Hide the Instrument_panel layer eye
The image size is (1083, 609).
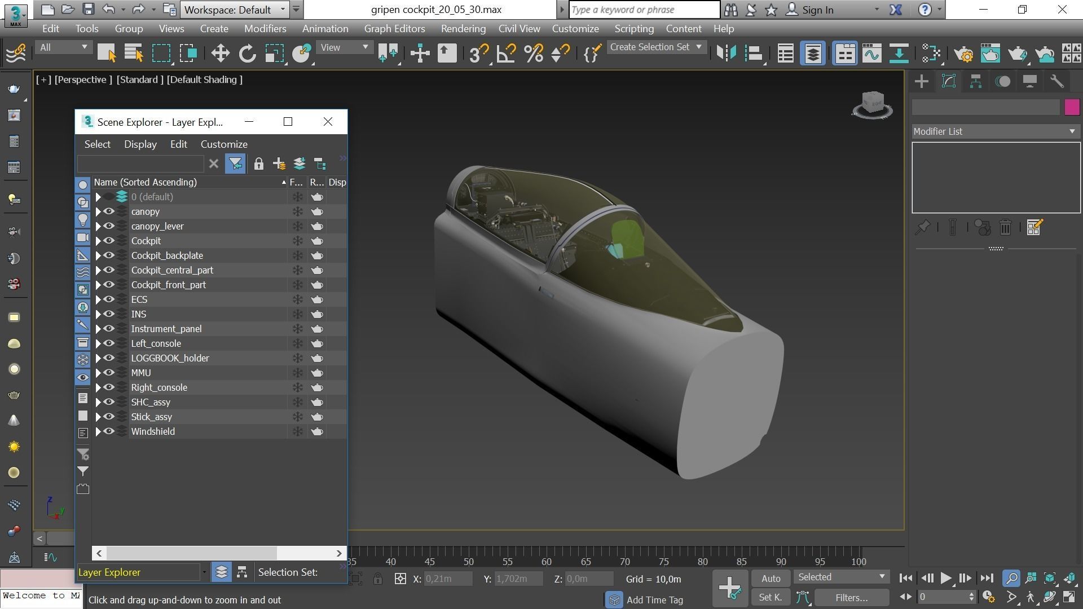click(x=109, y=329)
